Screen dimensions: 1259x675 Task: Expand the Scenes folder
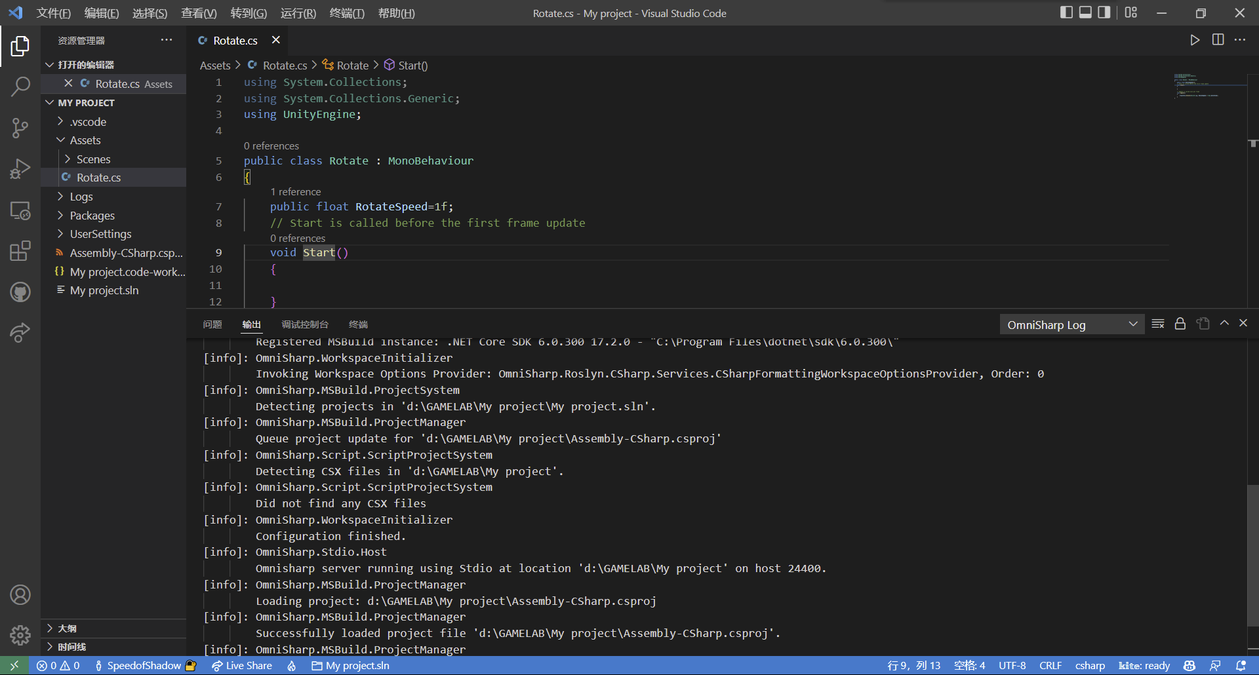click(93, 159)
